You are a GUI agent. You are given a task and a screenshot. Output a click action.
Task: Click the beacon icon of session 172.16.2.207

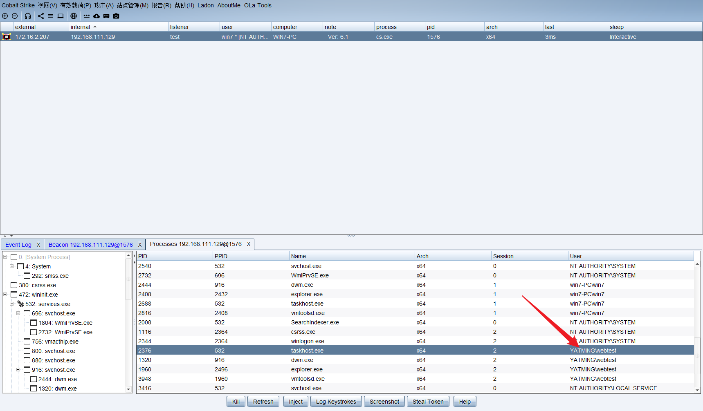tap(7, 37)
